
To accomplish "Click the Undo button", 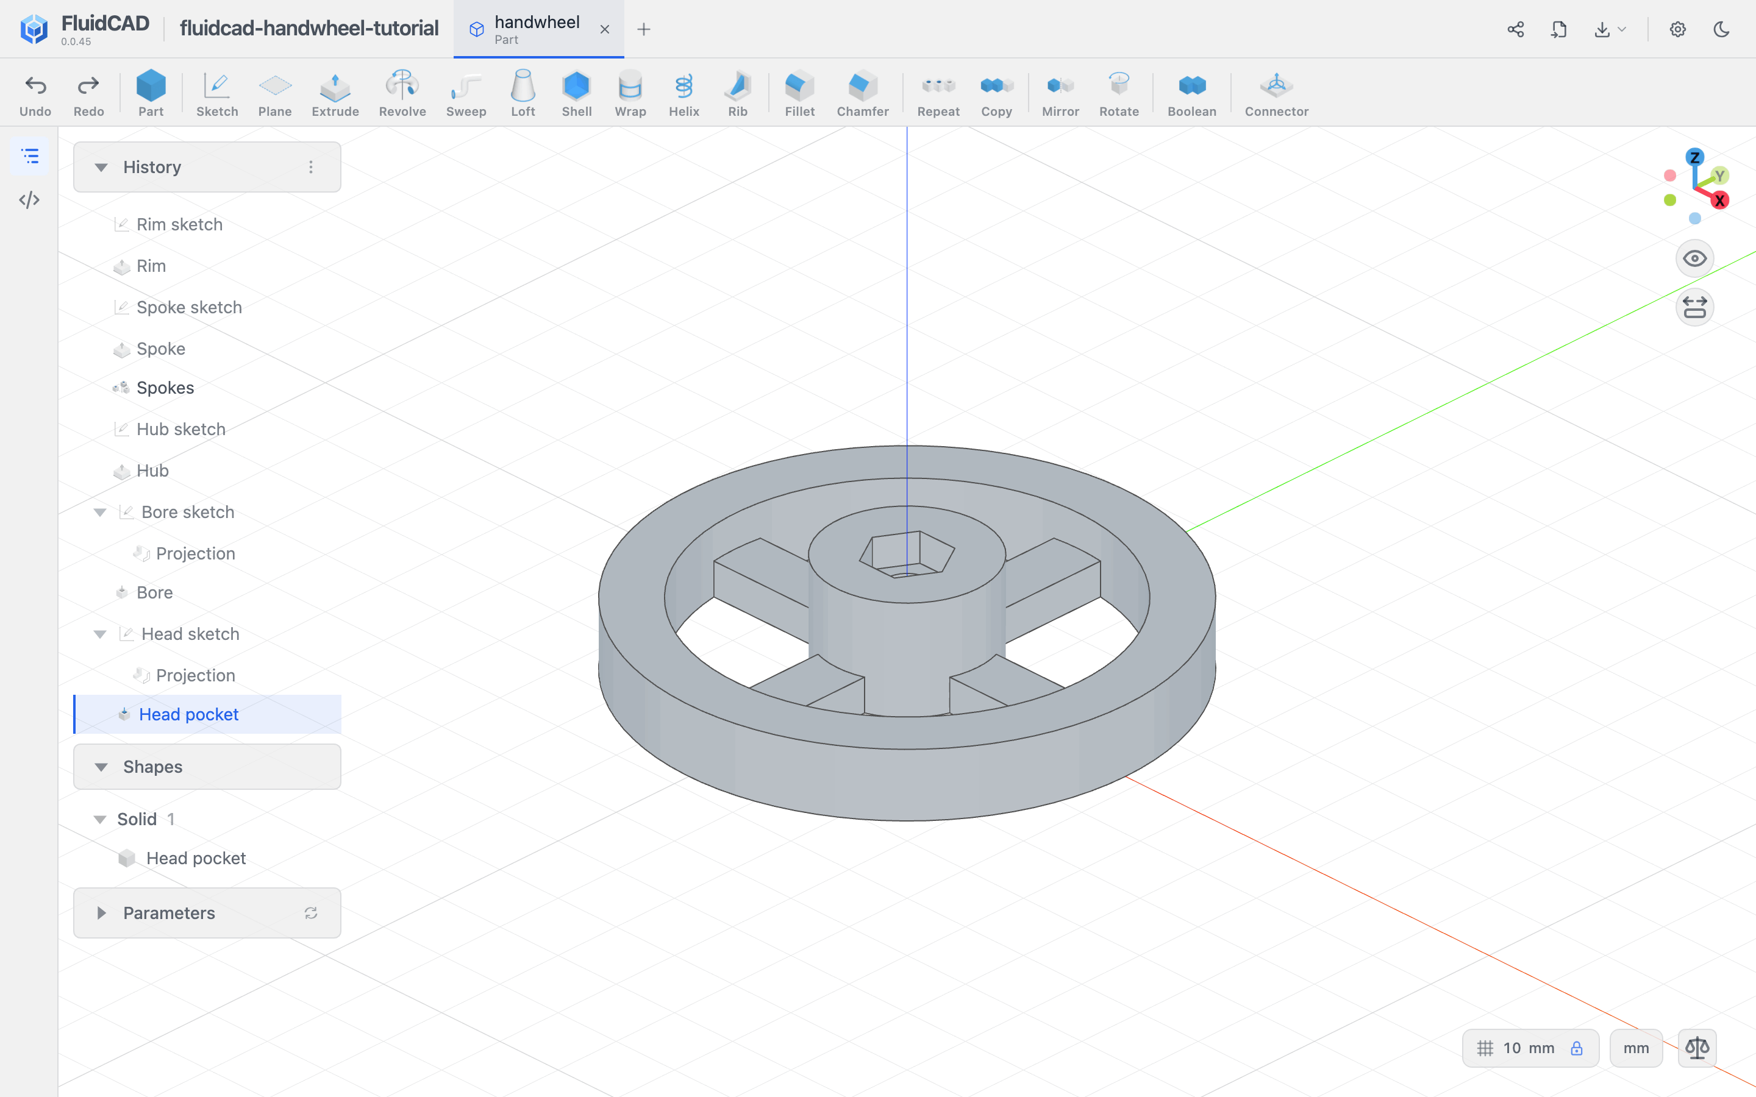I will (x=35, y=94).
